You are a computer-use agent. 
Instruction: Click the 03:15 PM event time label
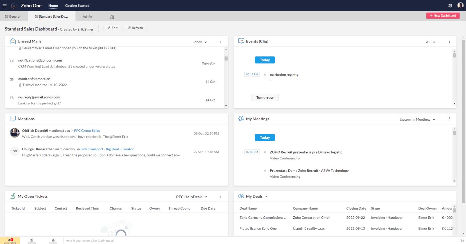coord(252,74)
